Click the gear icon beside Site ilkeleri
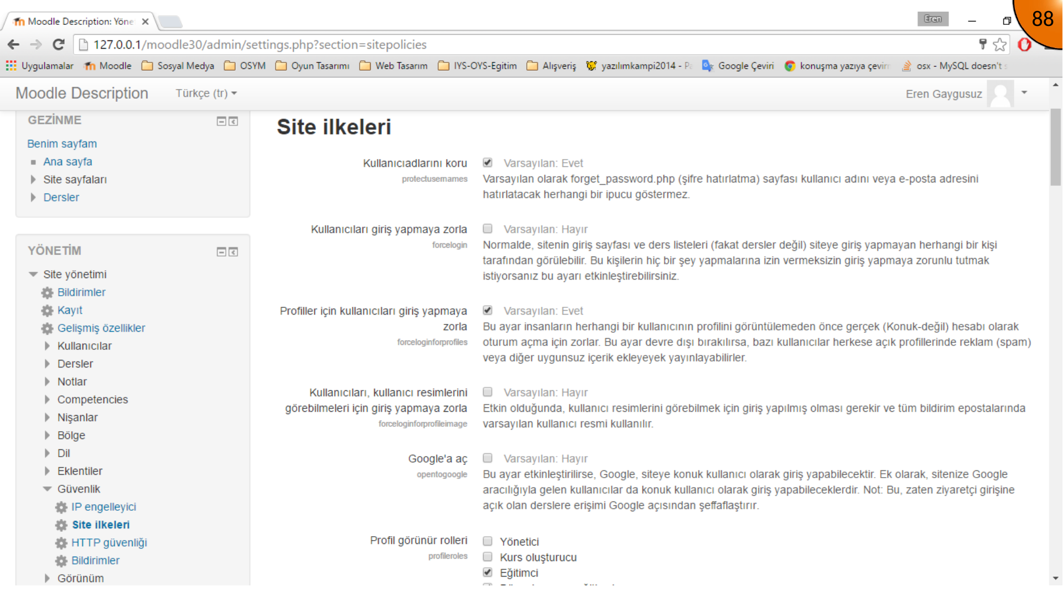 click(x=61, y=525)
